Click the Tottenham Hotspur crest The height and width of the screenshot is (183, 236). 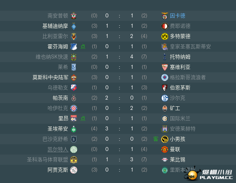click(165, 57)
